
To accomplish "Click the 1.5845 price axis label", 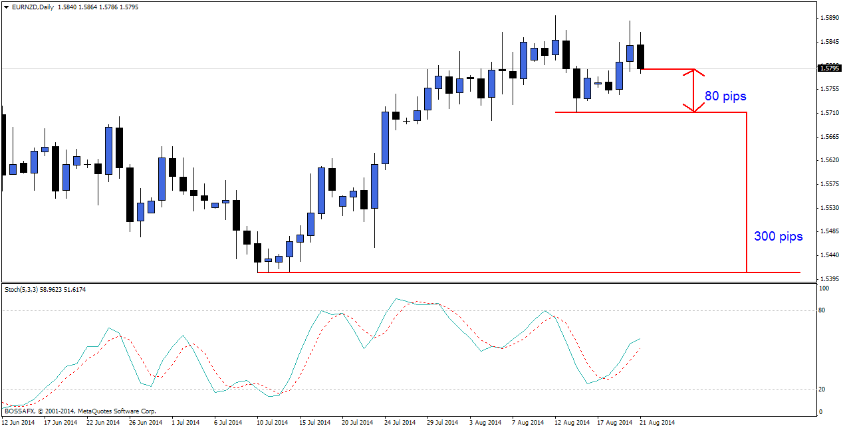I will tap(828, 42).
